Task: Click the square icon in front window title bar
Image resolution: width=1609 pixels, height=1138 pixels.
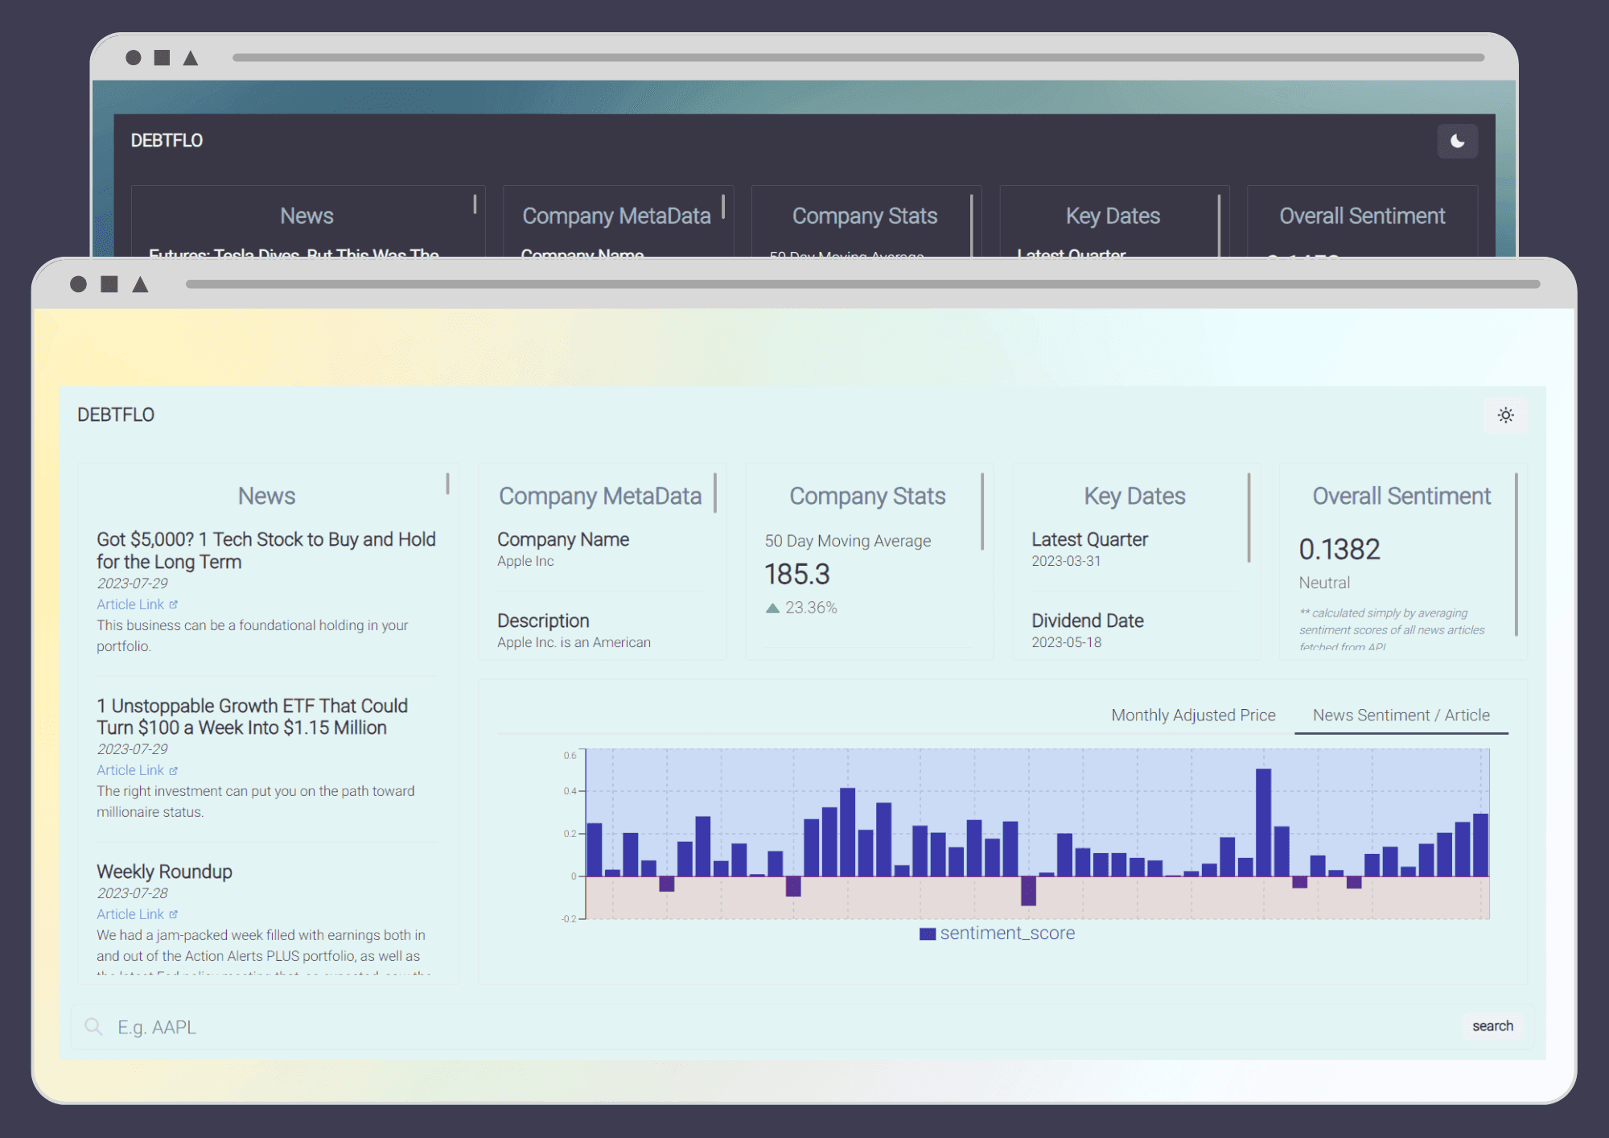Action: (x=109, y=284)
